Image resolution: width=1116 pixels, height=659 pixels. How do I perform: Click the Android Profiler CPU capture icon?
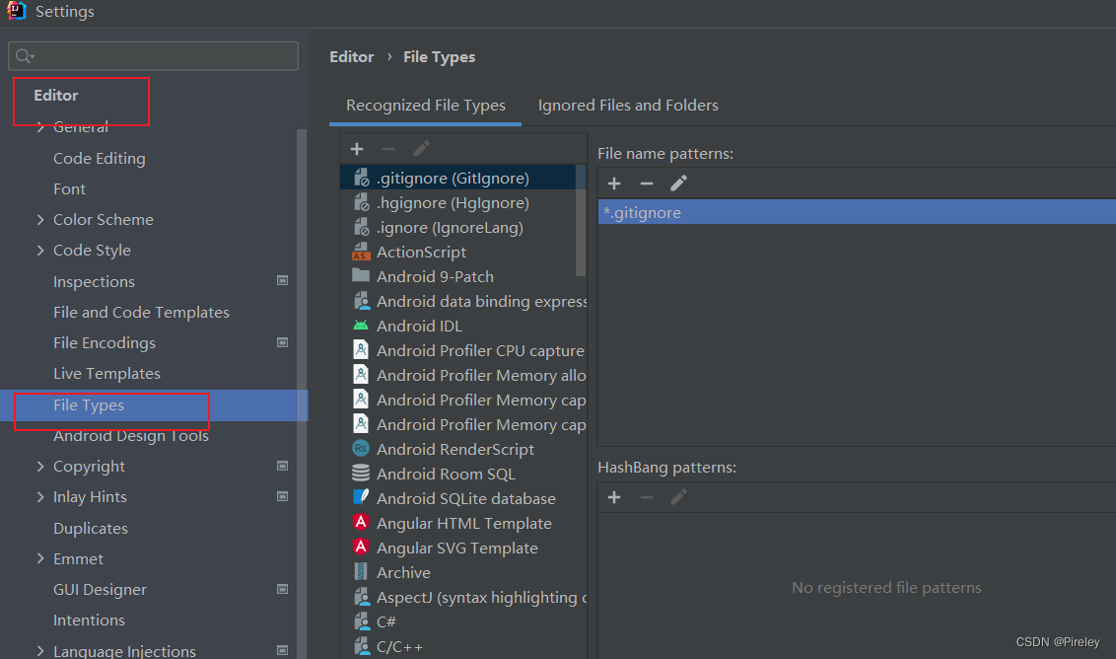pos(361,350)
